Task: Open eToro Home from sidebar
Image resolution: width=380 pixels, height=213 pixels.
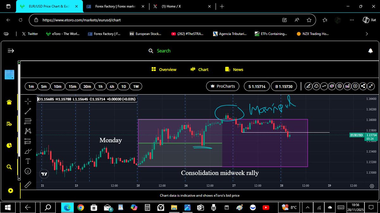Action: 9,102
